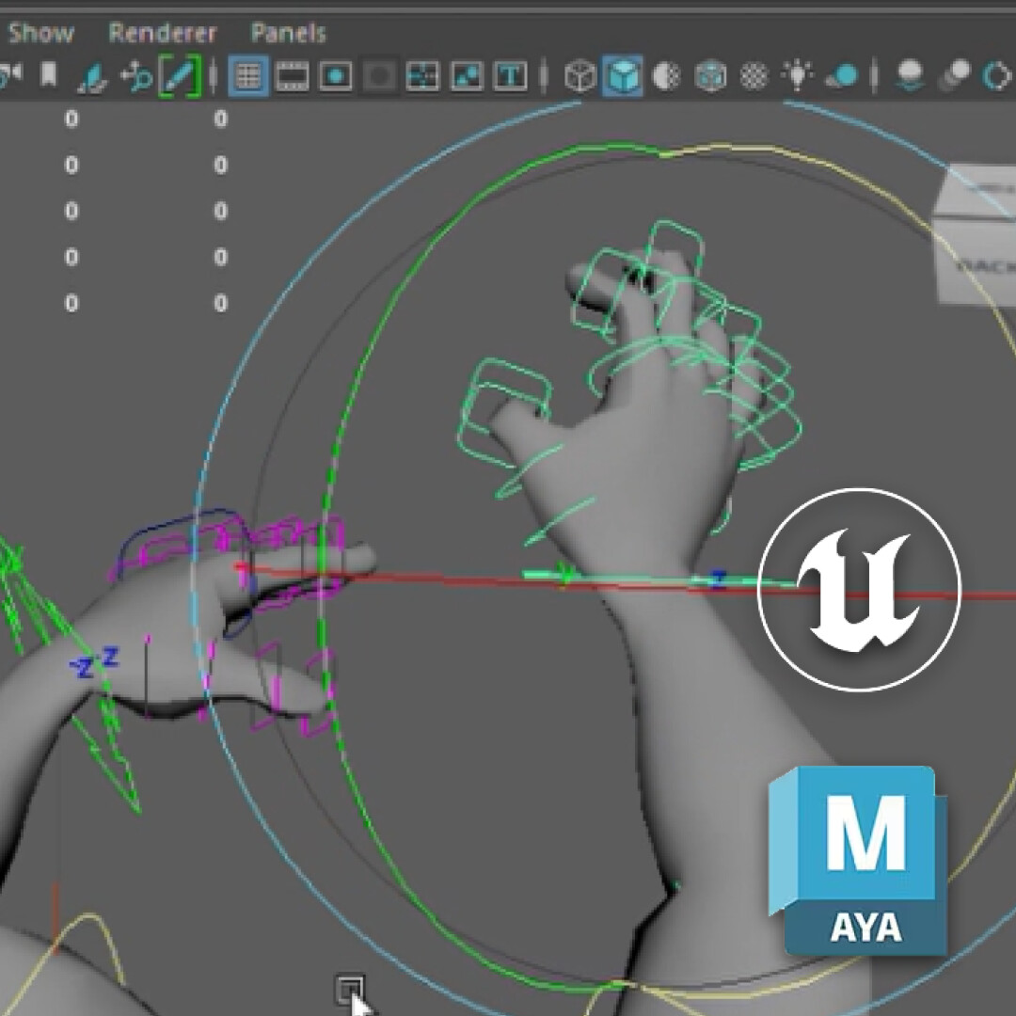The width and height of the screenshot is (1016, 1016).
Task: Toggle viewport lighting with the lightbulb icon
Action: coord(796,77)
